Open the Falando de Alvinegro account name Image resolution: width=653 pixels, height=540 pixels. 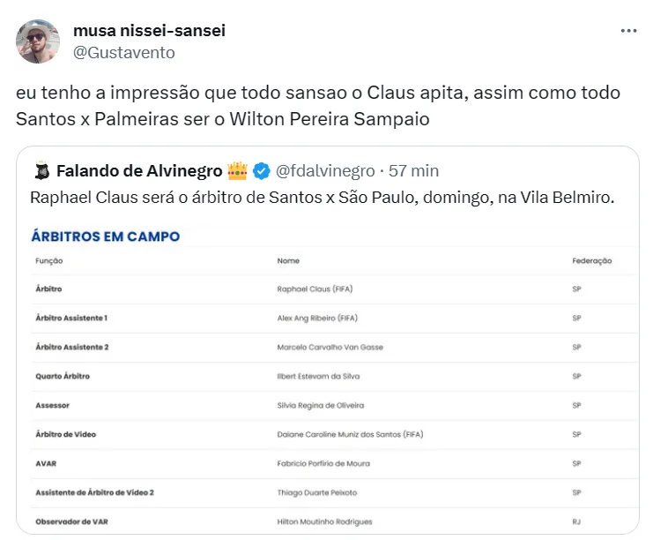coord(138,170)
